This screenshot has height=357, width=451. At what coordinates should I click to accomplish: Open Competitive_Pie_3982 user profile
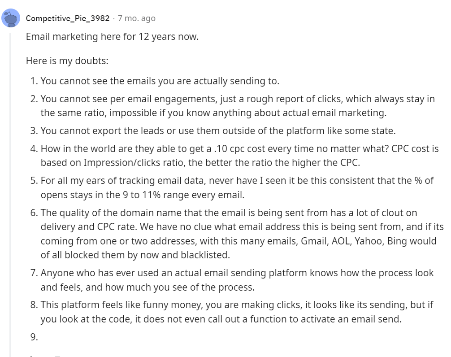point(67,18)
